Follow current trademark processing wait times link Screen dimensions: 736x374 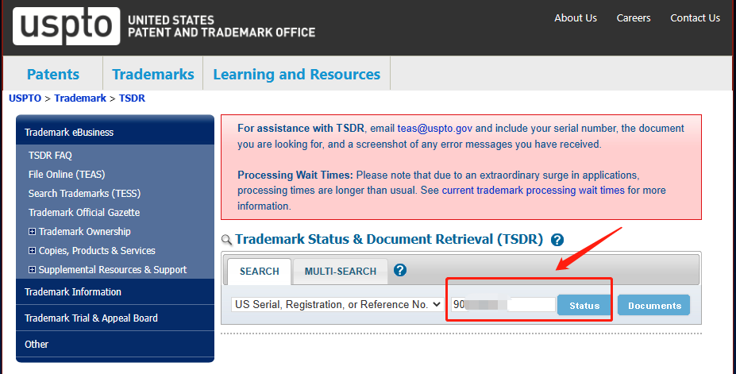pos(534,191)
